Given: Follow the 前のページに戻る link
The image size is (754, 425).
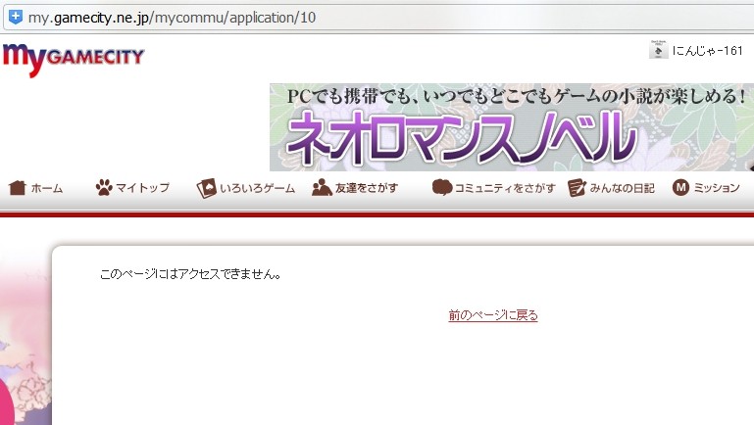Looking at the screenshot, I should click(493, 315).
